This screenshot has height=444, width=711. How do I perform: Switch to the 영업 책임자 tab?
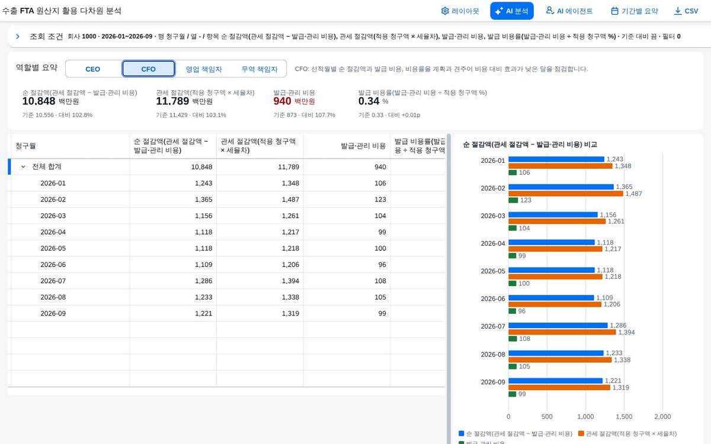[x=204, y=69]
